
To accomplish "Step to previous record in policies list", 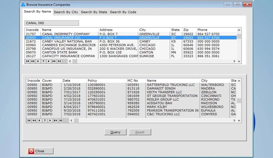I will pyautogui.click(x=39, y=120).
